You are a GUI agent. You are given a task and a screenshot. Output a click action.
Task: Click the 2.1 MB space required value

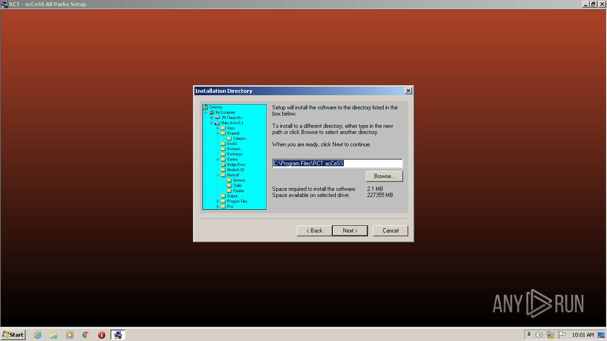375,189
